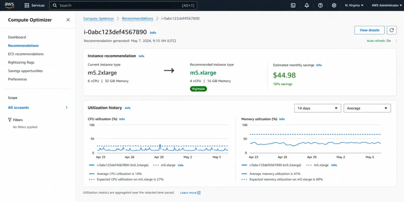Open the settings gear icon
404x202 pixels.
(334, 6)
